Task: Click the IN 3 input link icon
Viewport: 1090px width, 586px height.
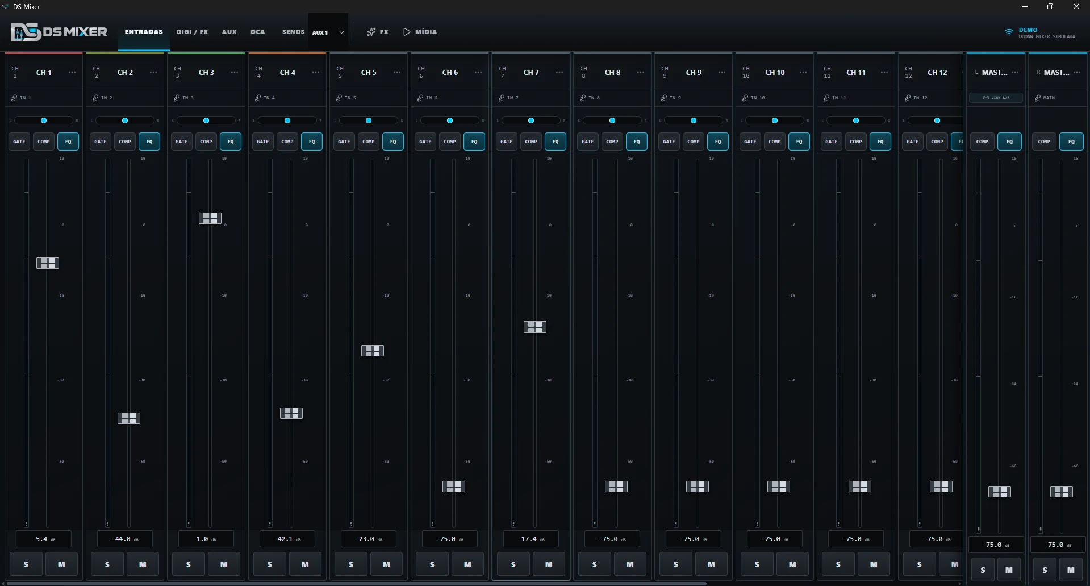Action: click(x=177, y=98)
